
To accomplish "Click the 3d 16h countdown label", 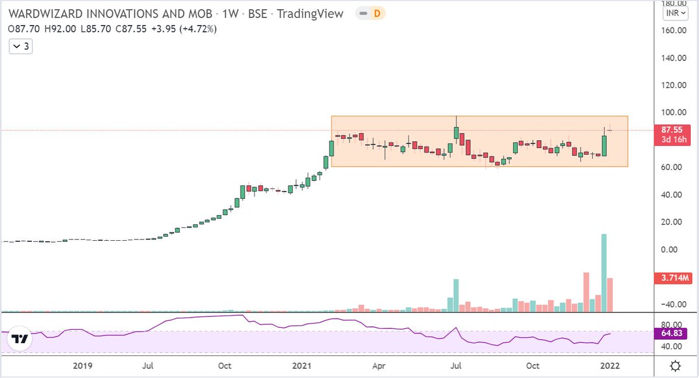I will [x=675, y=140].
